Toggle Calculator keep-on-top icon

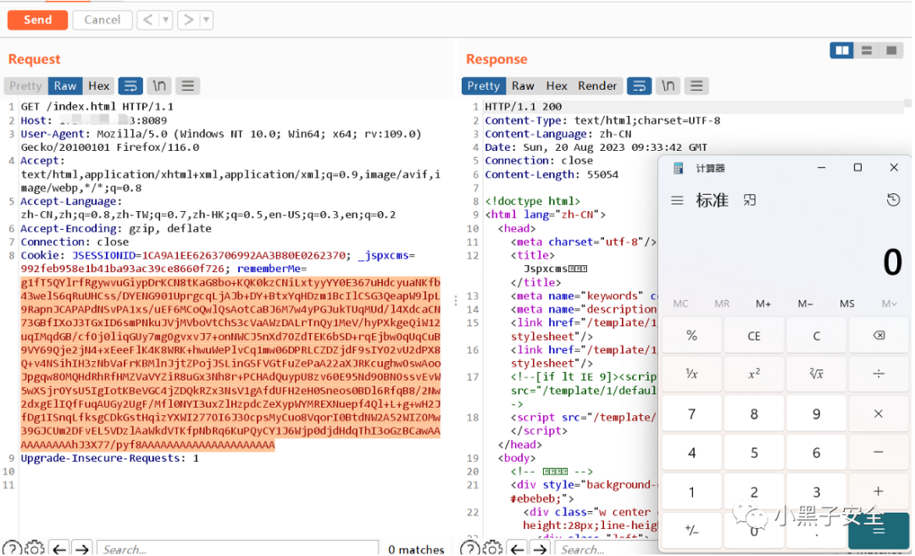coord(750,201)
